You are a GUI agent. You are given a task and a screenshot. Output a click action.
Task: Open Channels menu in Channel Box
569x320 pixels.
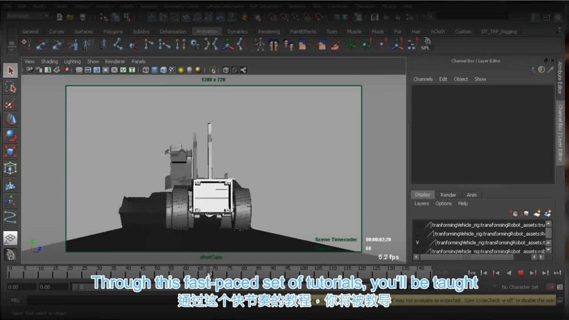[x=423, y=79]
